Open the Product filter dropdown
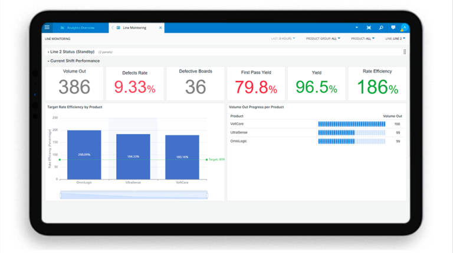Image resolution: width=453 pixels, height=253 pixels. pyautogui.click(x=362, y=39)
